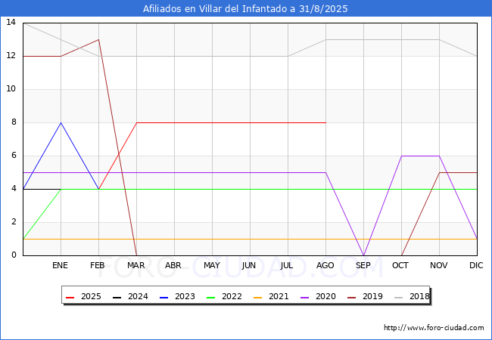Click the JUL month axis label
Viewport: 492px width, 340px height.
pyautogui.click(x=287, y=265)
